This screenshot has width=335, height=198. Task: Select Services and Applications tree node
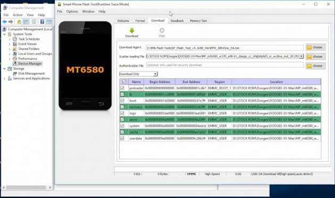click(x=31, y=78)
